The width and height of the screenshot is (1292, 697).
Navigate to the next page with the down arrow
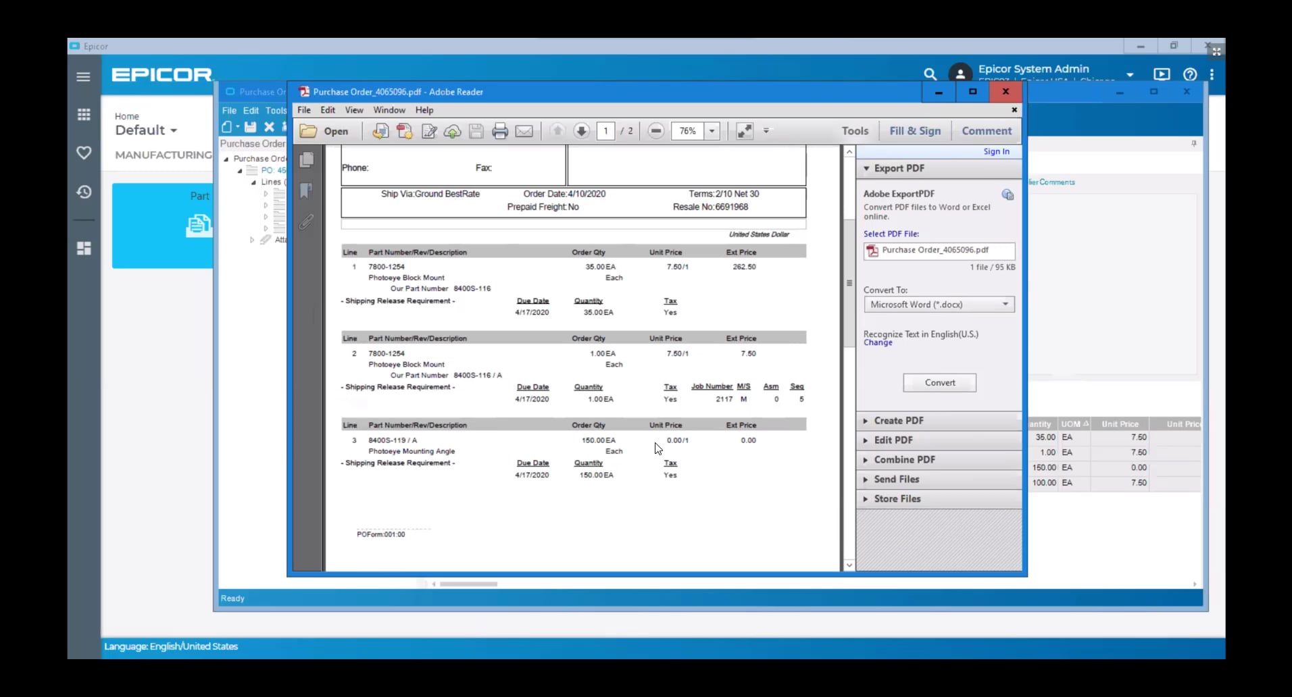(582, 131)
